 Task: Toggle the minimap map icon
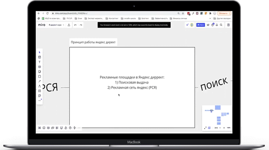(x=209, y=128)
